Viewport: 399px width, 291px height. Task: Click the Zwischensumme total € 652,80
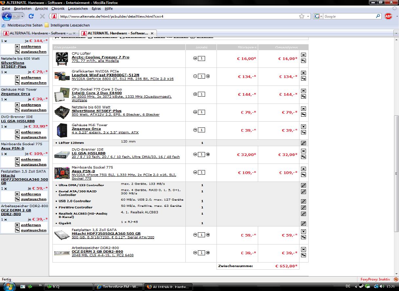[286, 266]
